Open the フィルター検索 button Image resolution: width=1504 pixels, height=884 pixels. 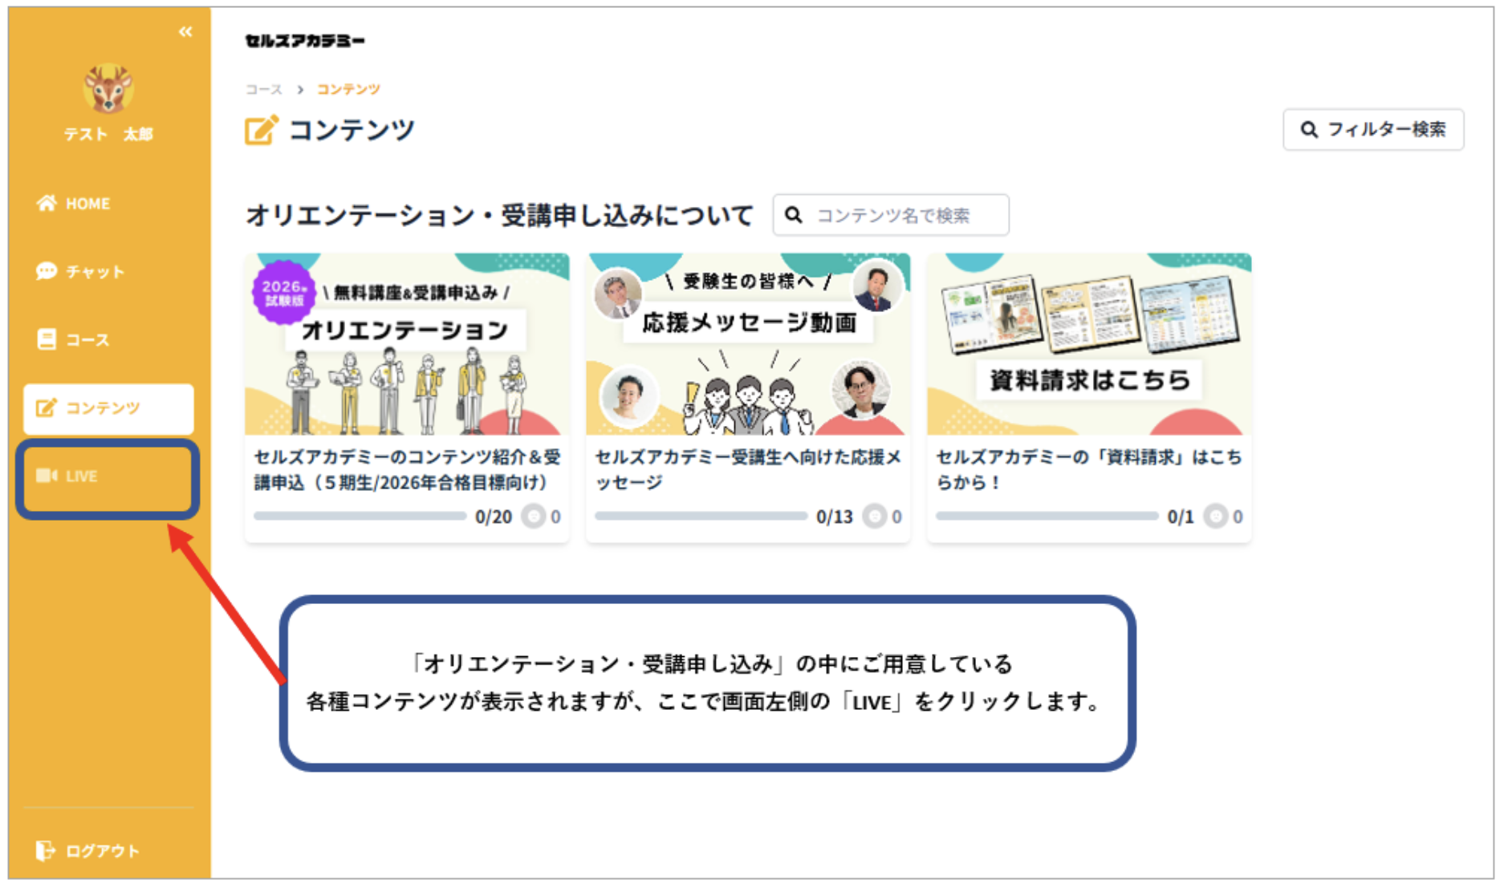tap(1373, 130)
